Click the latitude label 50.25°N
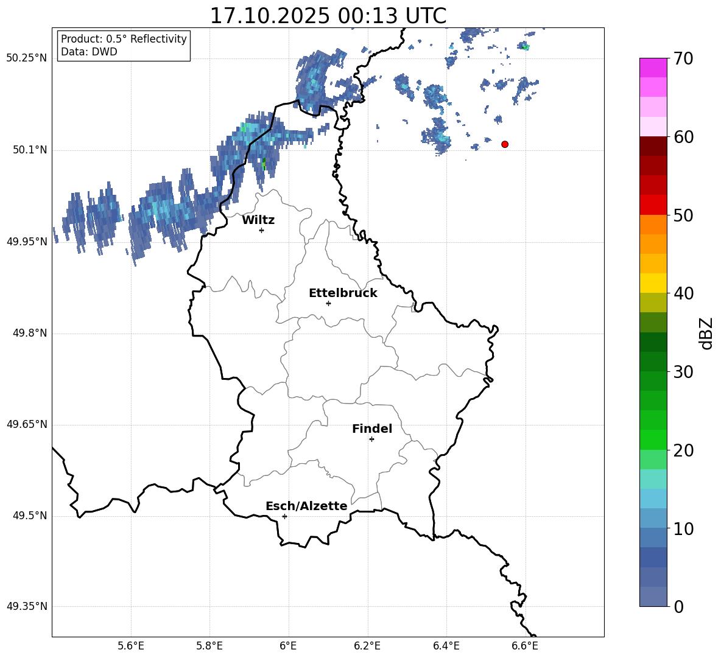This screenshot has width=721, height=658. coord(27,58)
